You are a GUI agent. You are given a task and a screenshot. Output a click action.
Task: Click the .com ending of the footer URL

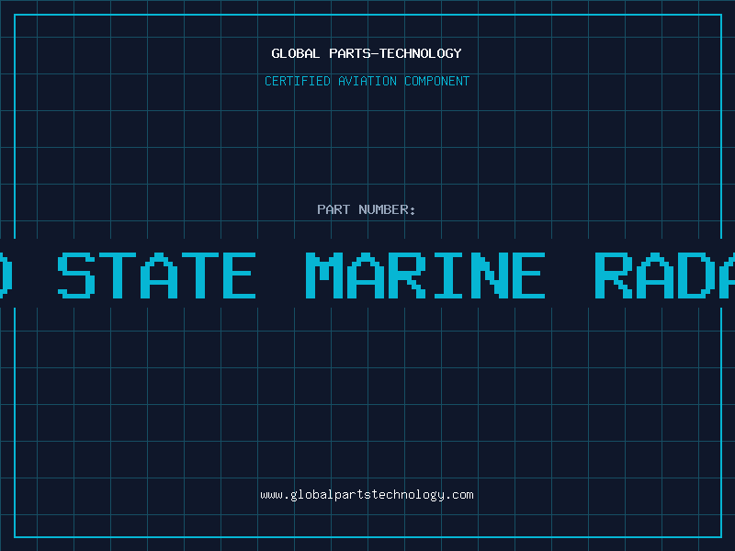458,495
